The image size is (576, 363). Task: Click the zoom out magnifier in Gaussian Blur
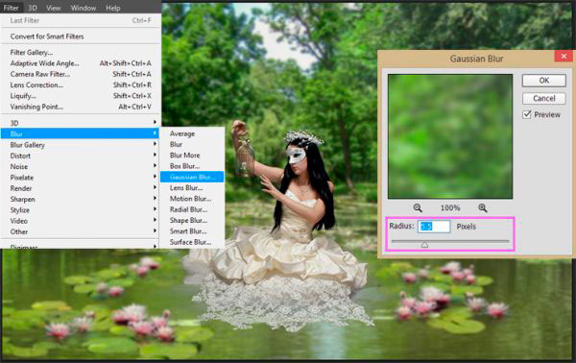click(418, 208)
